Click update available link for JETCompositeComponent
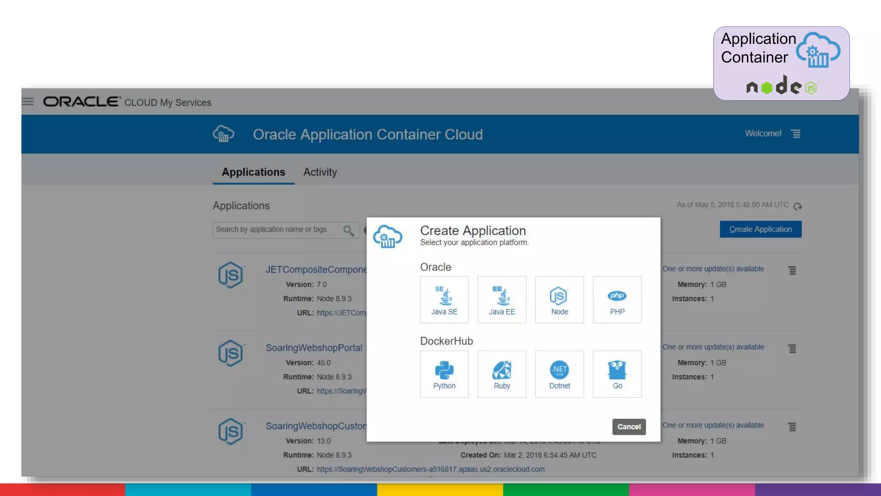Viewport: 881px width, 496px height. [713, 269]
